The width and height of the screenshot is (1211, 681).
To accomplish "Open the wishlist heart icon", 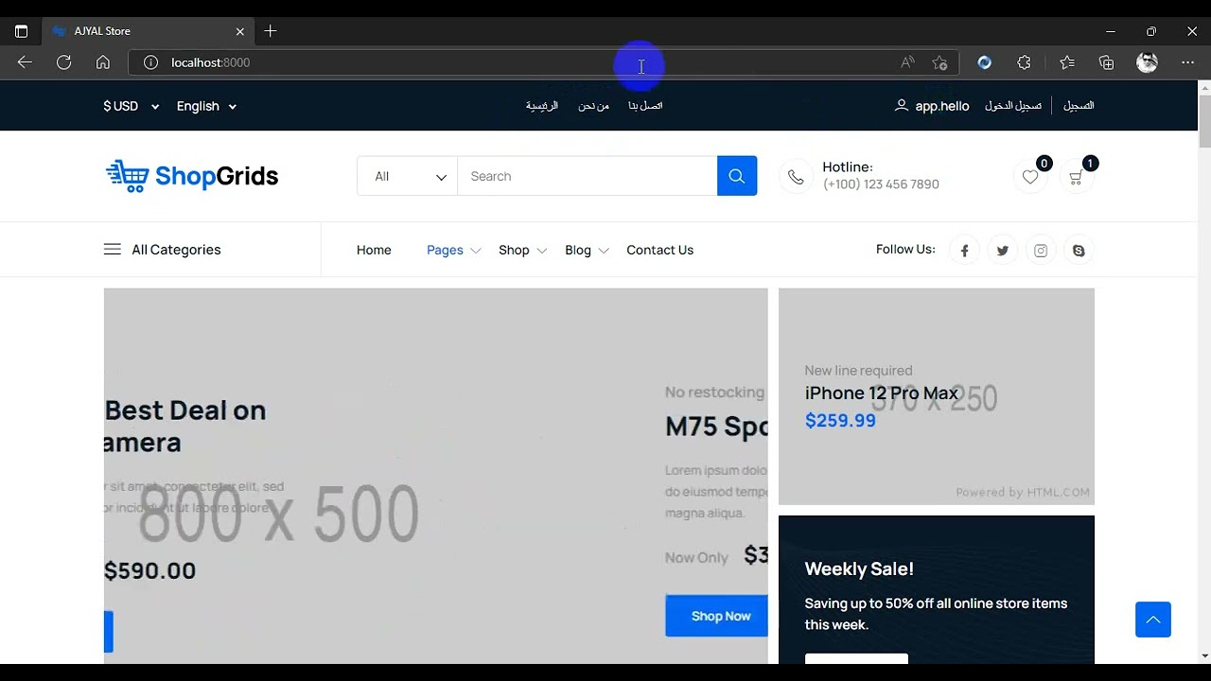I will point(1030,177).
